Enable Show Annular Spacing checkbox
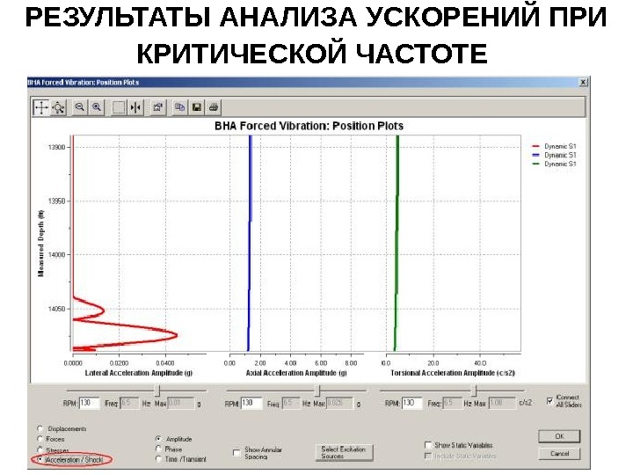Image resolution: width=633 pixels, height=475 pixels. pos(237,453)
